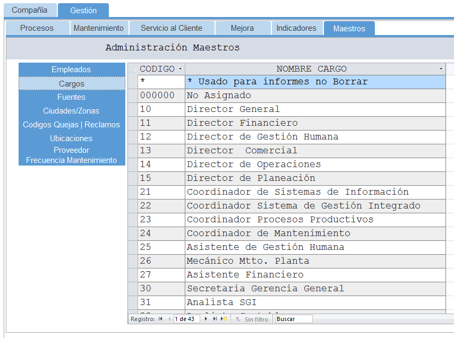Click select-all corner of the datasheet

coord(133,69)
